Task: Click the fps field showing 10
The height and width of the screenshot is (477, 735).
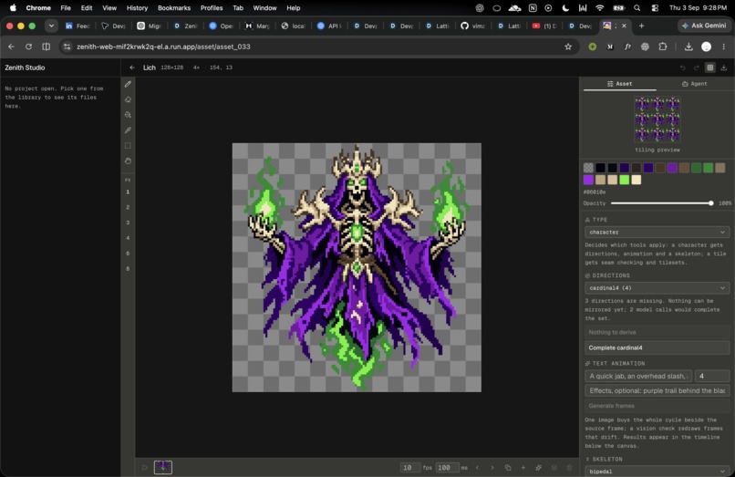Action: [x=410, y=468]
